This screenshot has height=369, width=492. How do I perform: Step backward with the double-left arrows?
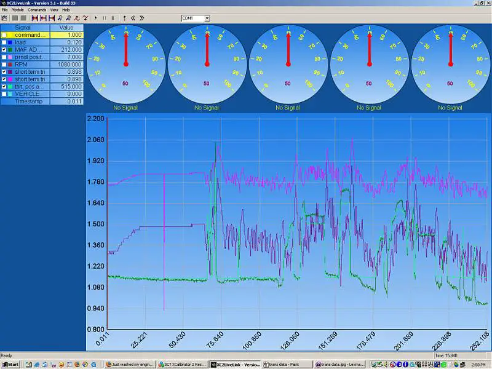tap(133, 18)
